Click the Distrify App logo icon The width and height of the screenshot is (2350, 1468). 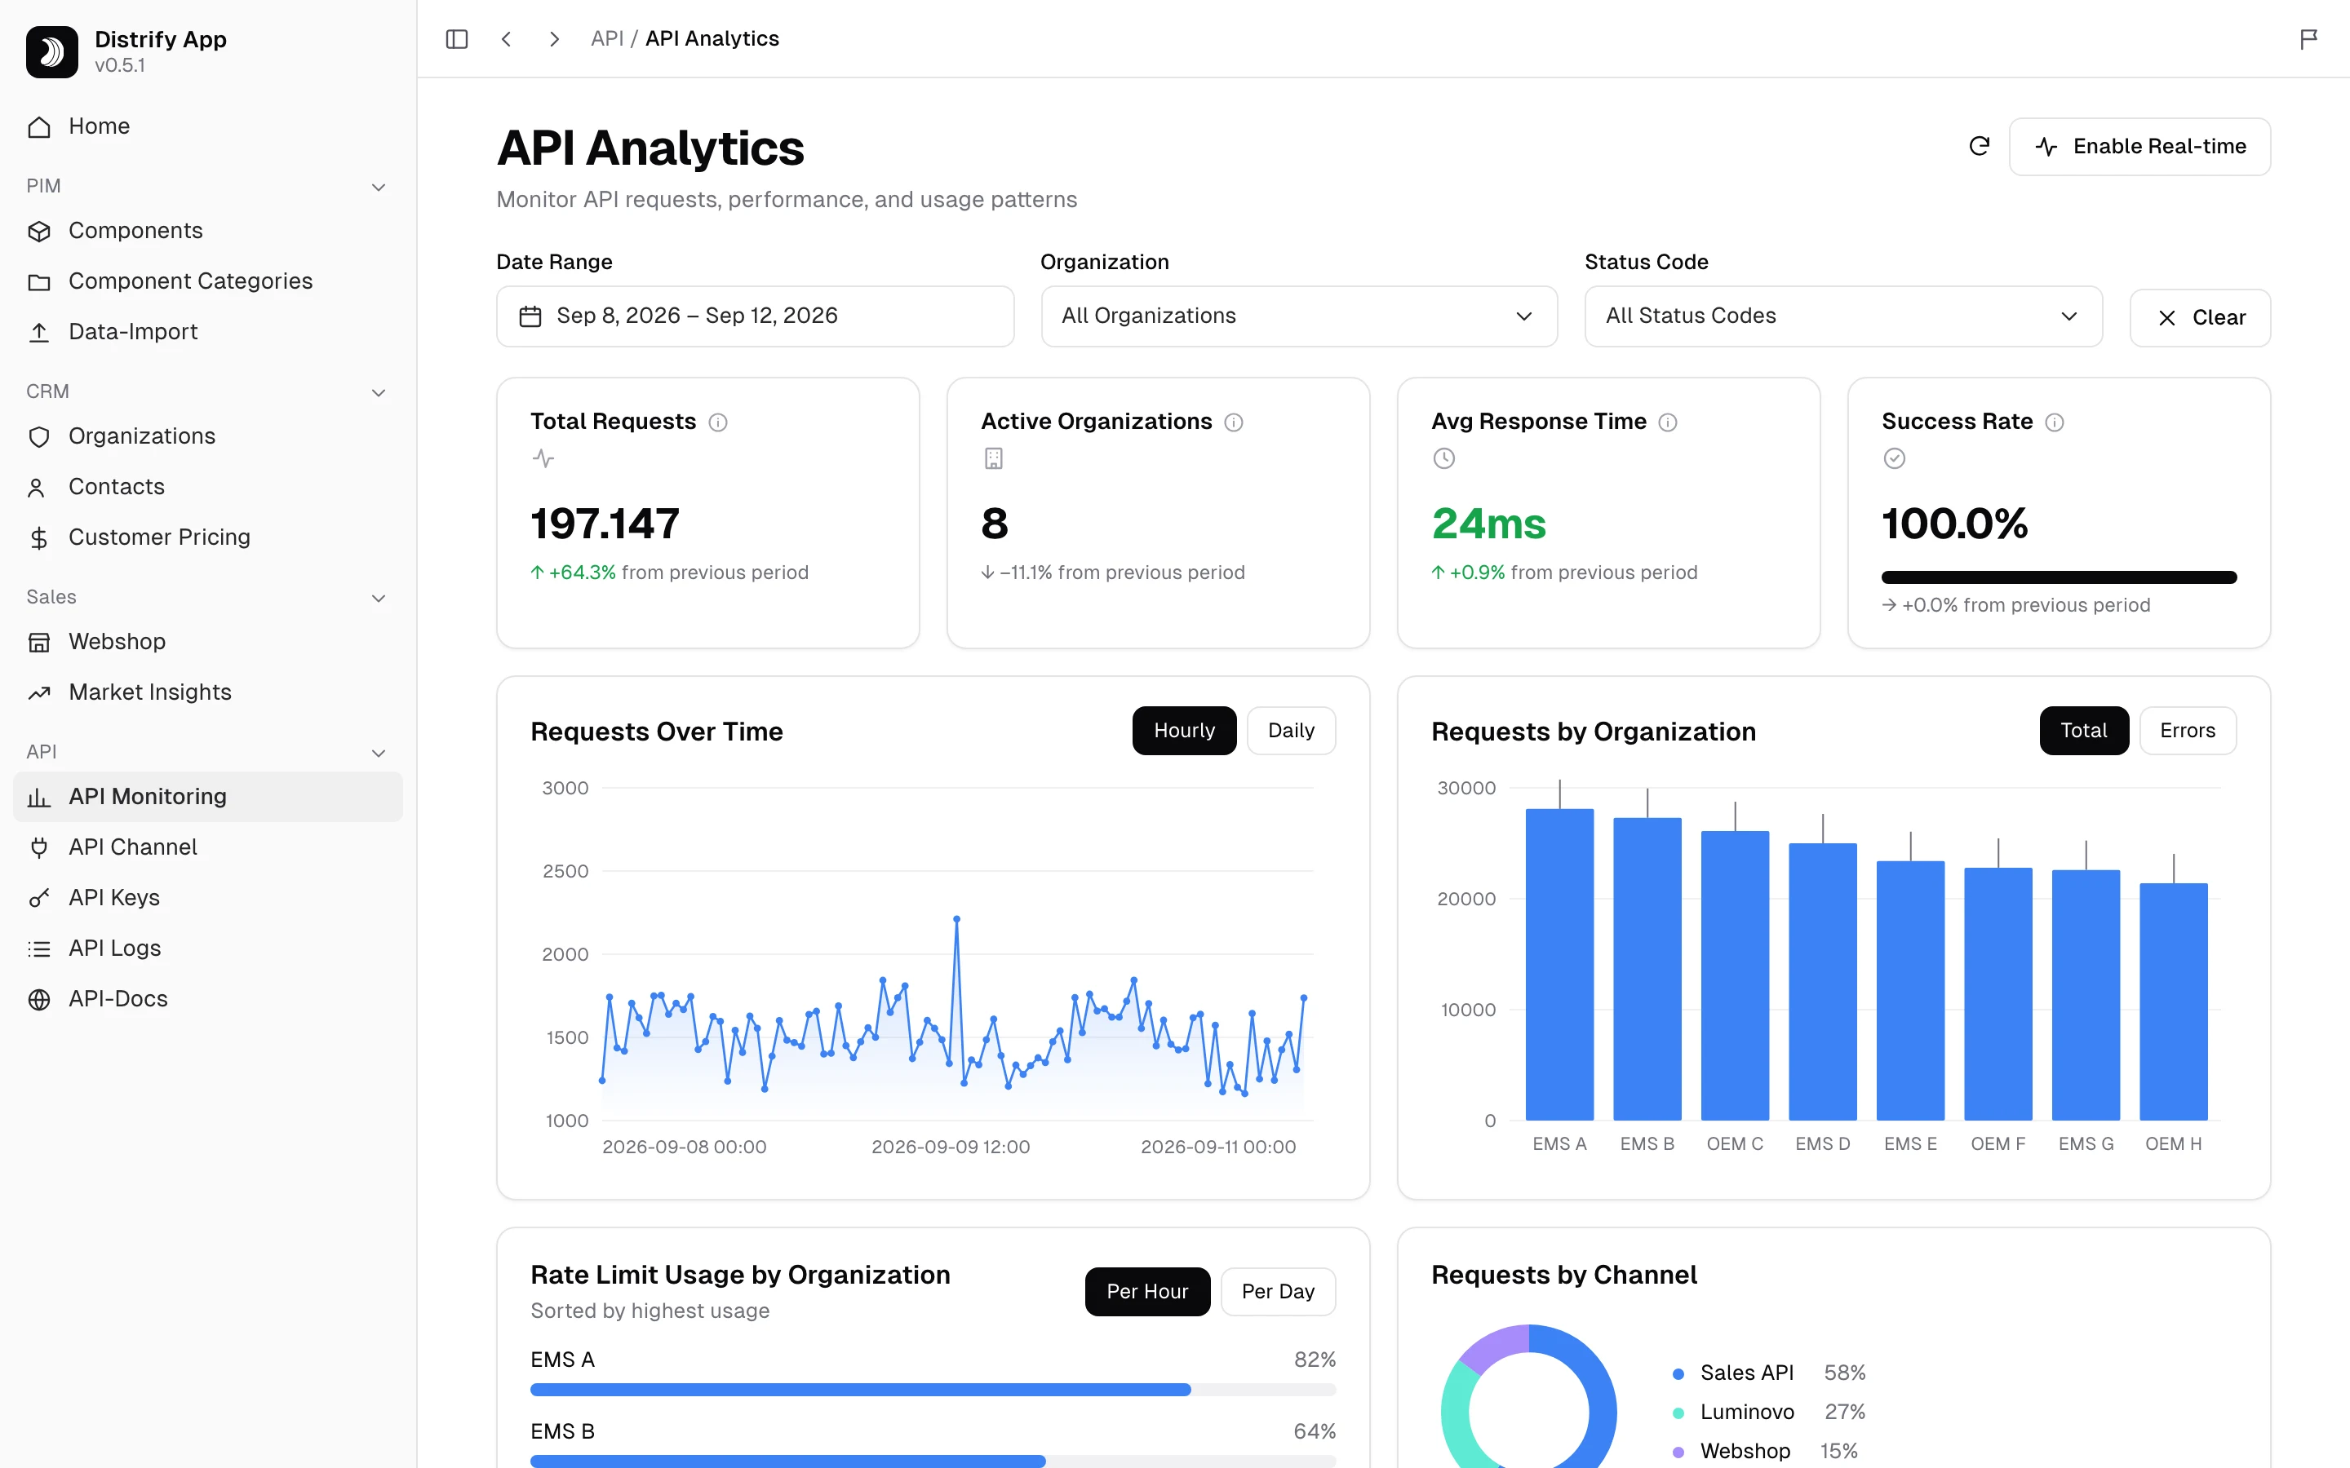coord(51,51)
